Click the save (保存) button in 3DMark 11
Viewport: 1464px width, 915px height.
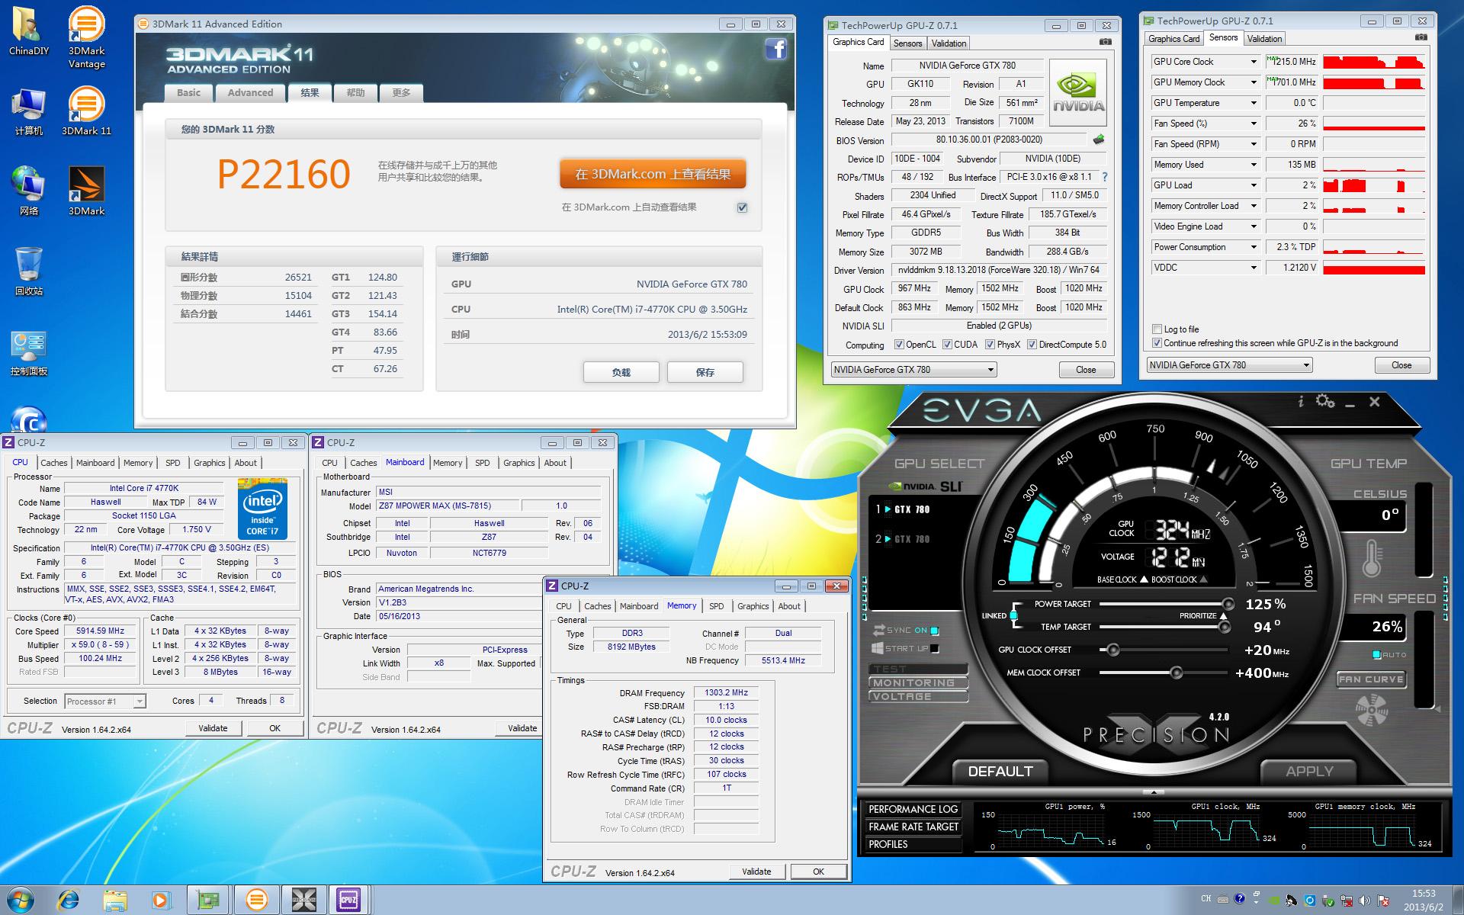(705, 372)
